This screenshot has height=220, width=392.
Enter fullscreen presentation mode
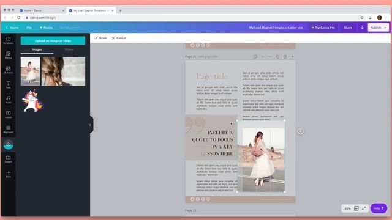364,208
